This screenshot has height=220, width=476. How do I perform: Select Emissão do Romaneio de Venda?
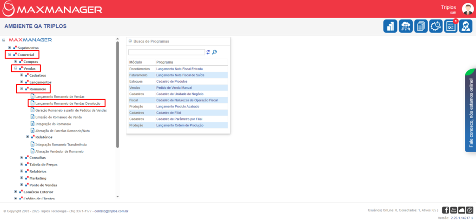pyautogui.click(x=59, y=117)
